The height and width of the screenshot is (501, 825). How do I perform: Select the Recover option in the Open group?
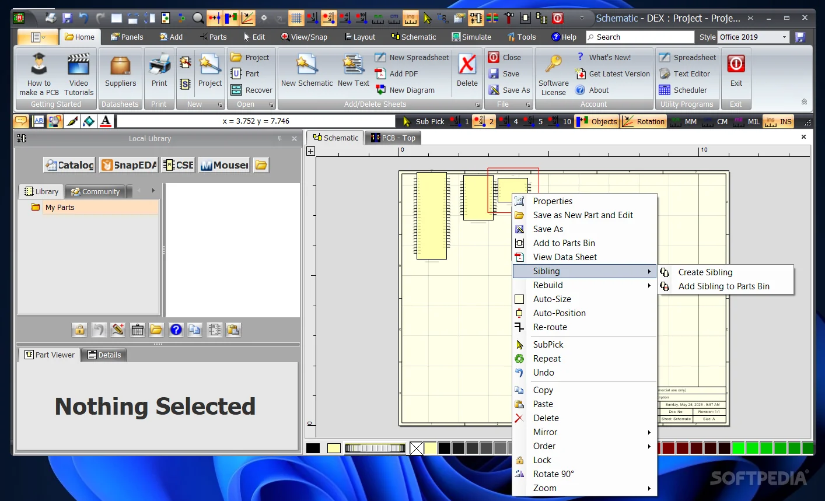coord(251,90)
